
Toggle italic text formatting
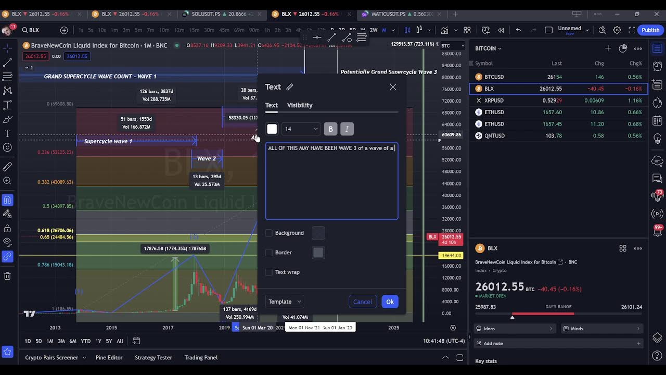[x=347, y=129]
